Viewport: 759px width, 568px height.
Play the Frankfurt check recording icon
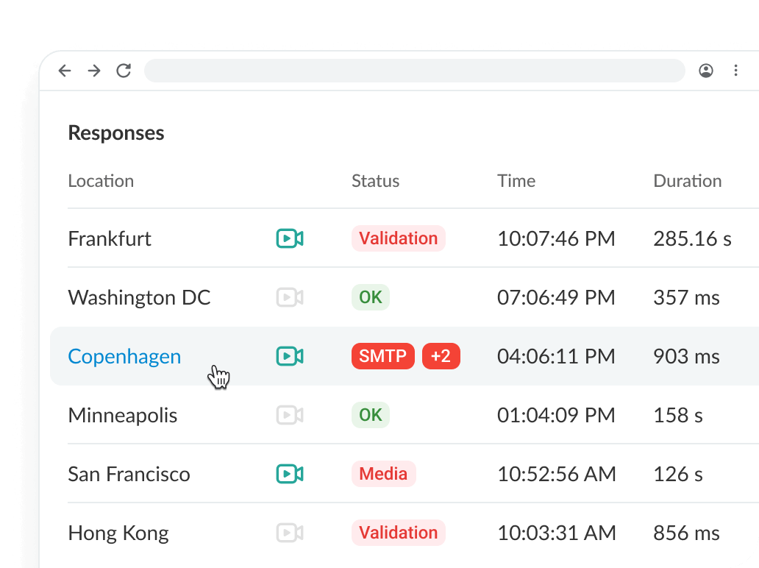(290, 238)
